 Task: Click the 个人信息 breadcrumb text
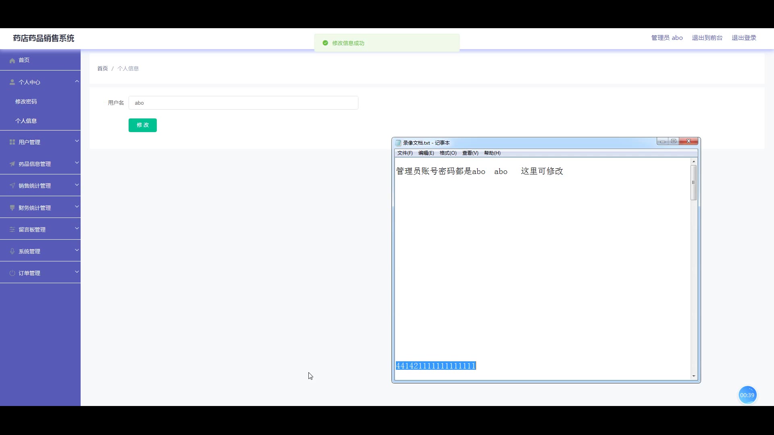pyautogui.click(x=128, y=68)
